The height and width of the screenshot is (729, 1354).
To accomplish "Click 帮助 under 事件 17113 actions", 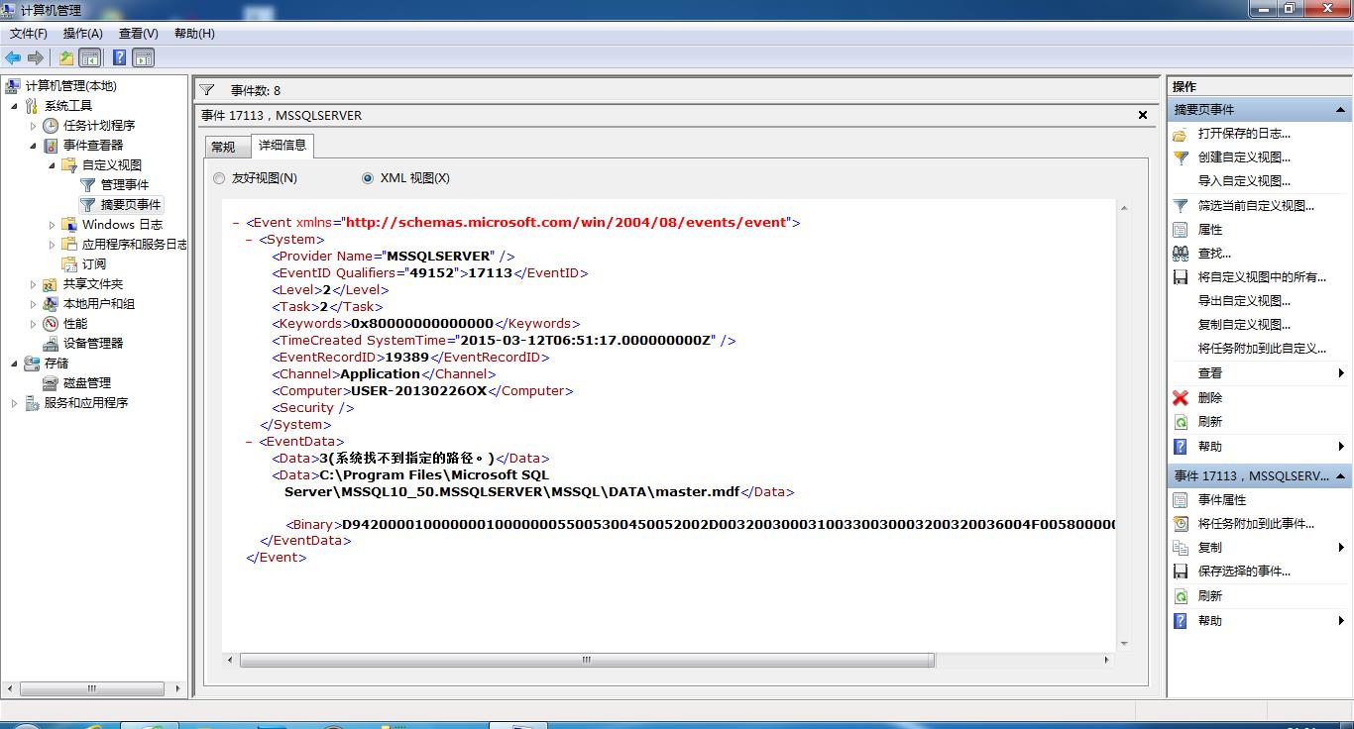I will [x=1210, y=621].
